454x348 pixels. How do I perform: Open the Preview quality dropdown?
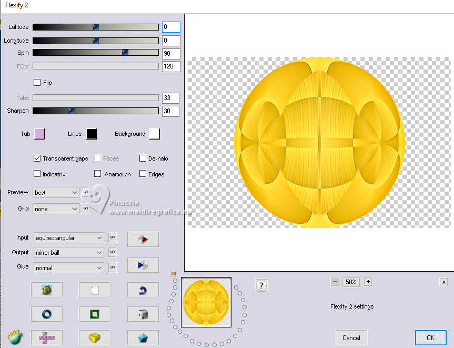(56, 192)
